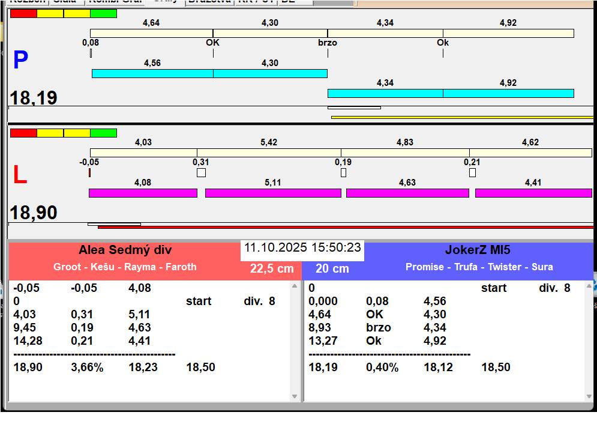Image resolution: width=597 pixels, height=430 pixels.
Task: Click the green light segment in lane P
Action: coord(103,13)
